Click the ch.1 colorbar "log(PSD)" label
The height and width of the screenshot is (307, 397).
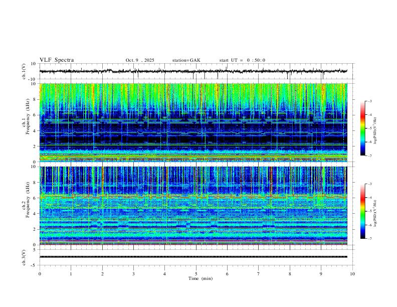(x=375, y=131)
